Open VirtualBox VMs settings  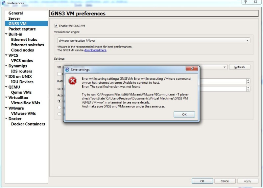(x=26, y=103)
